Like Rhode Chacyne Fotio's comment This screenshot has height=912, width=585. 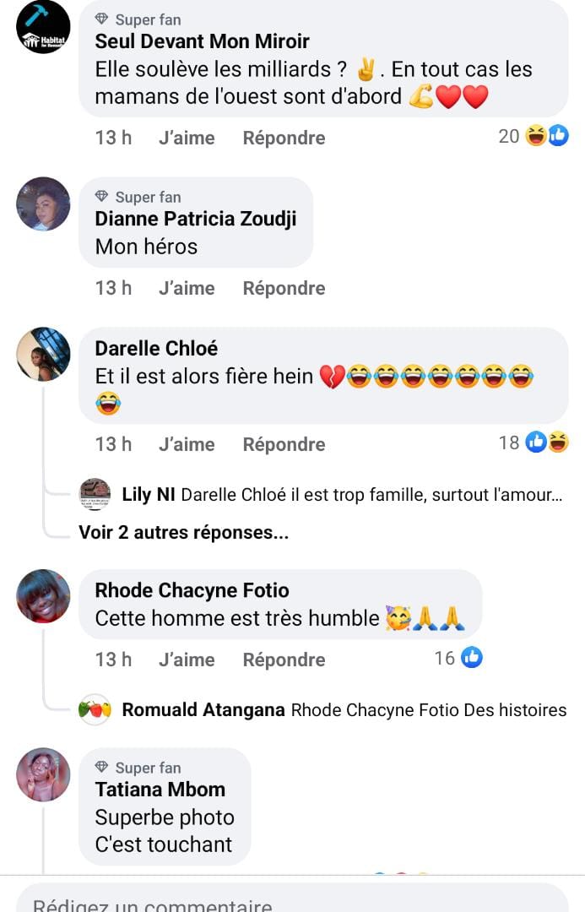(x=187, y=660)
